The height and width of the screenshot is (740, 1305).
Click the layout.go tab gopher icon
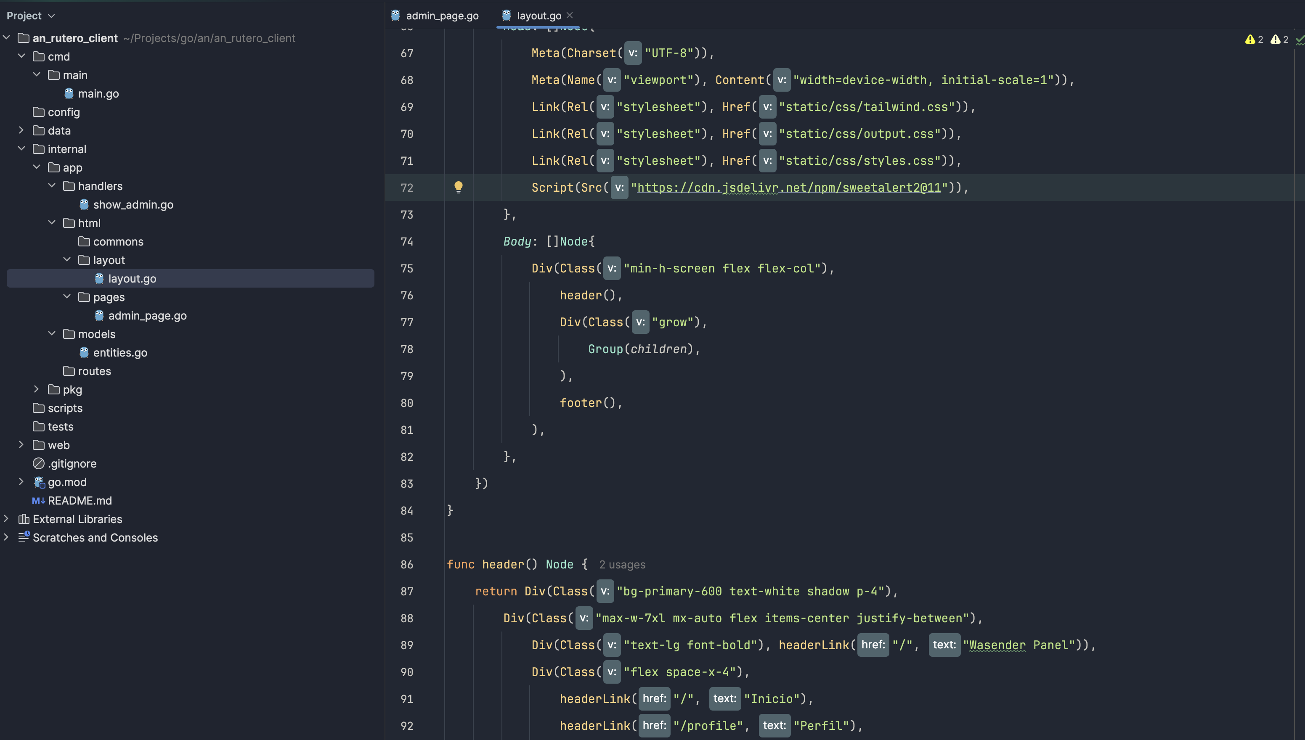[507, 15]
